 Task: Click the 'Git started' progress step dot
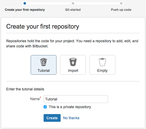point(73,3)
